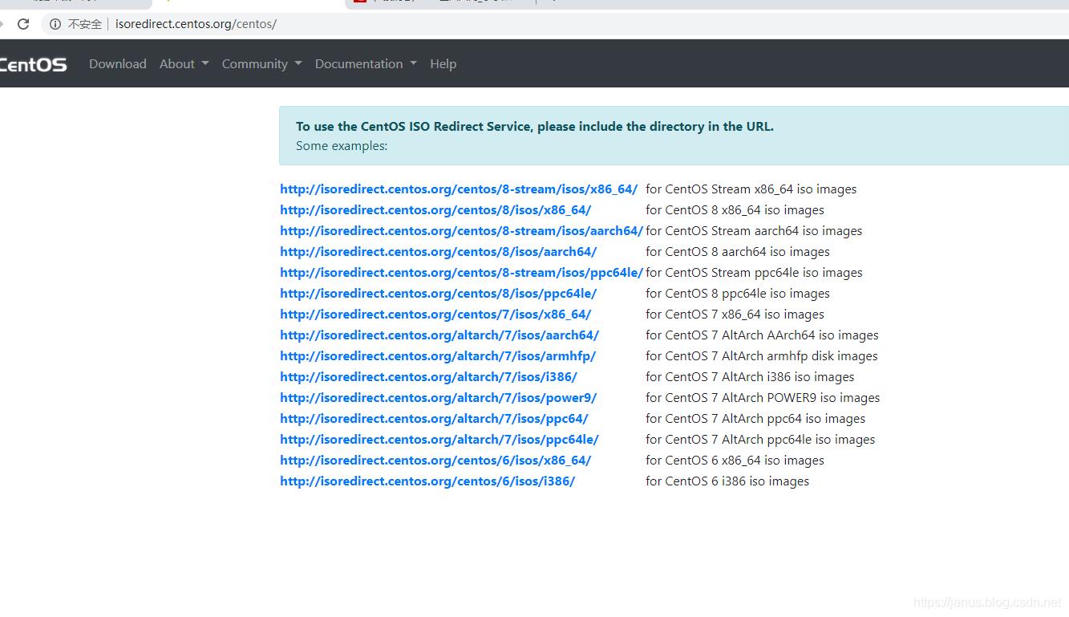Click the CentOS logo
The height and width of the screenshot is (617, 1069).
(33, 64)
